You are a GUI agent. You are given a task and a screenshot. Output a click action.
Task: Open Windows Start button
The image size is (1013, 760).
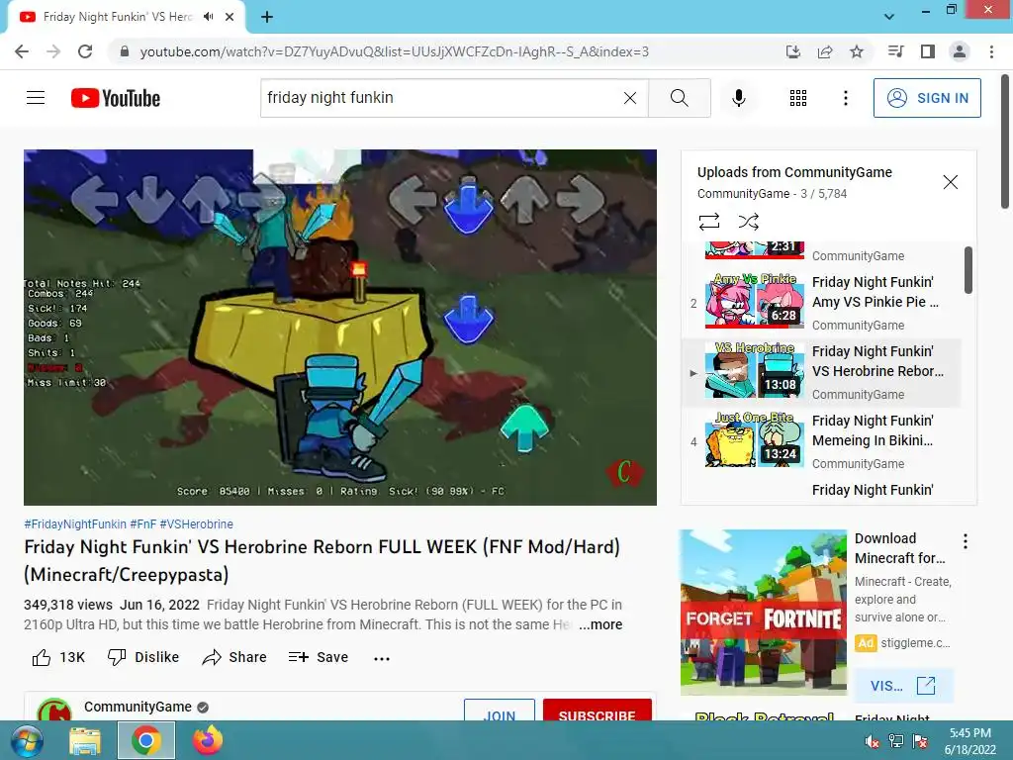point(27,740)
